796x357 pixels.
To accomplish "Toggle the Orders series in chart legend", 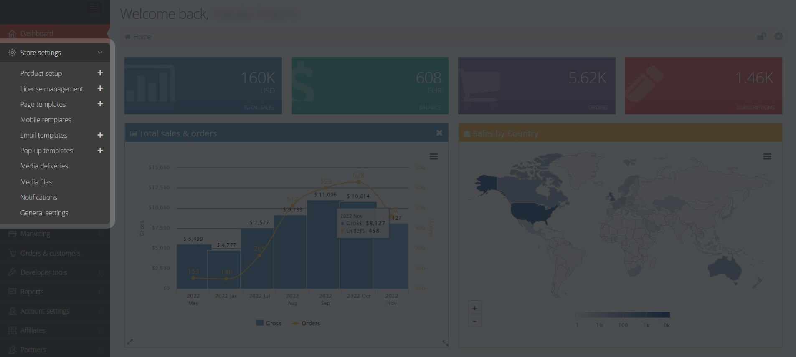I will pos(306,323).
